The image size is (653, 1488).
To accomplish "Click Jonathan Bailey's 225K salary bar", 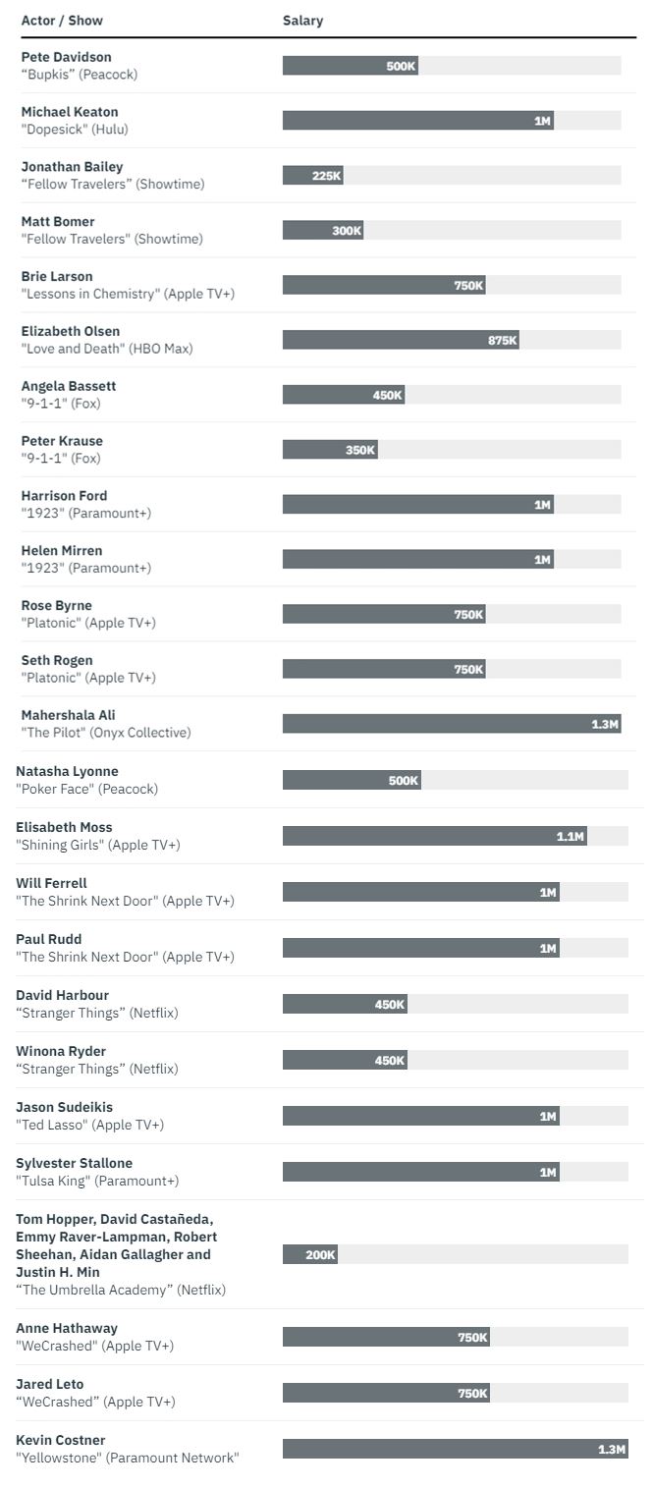I will tap(312, 176).
